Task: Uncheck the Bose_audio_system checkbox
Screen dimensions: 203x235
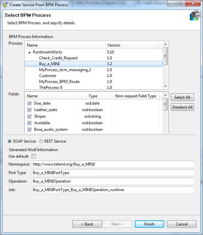Action: 30,129
